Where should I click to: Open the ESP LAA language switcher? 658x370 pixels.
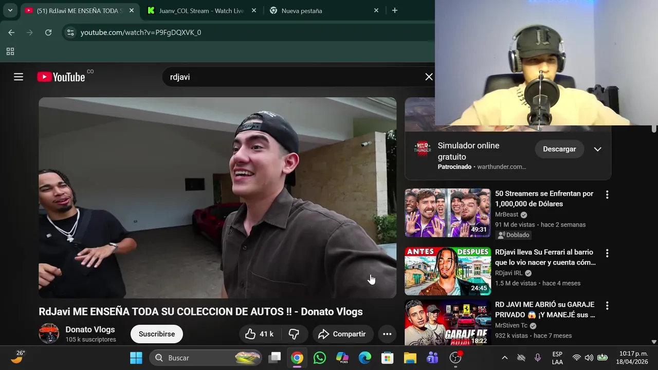tap(557, 358)
